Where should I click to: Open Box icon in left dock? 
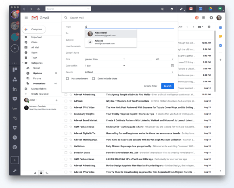[x=15, y=109]
